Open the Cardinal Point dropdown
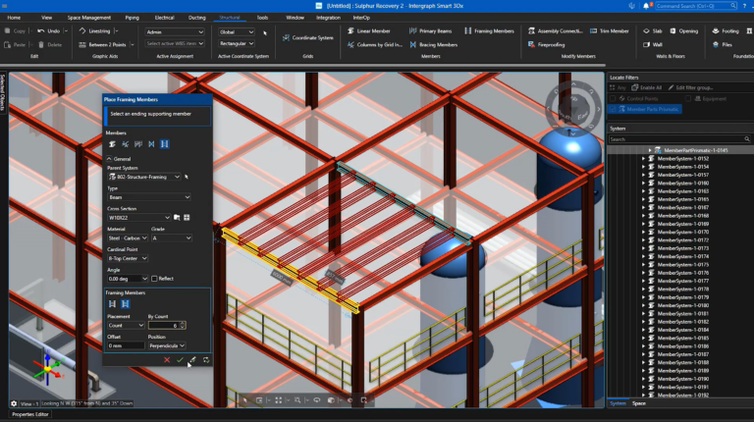The width and height of the screenshot is (754, 422). (x=128, y=258)
